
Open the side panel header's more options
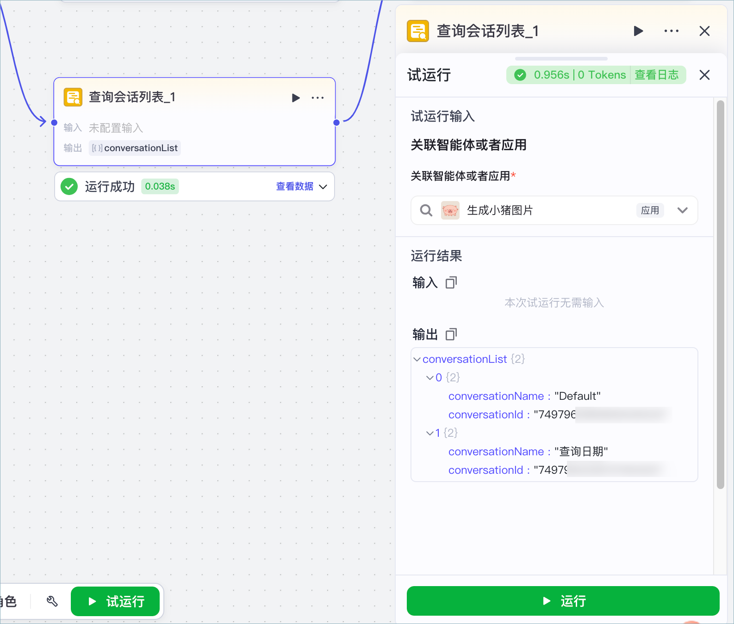click(x=672, y=31)
